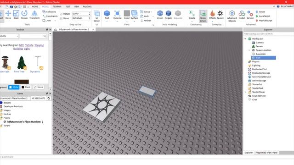This screenshot has height=165, width=294.
Task: Select White background option
Action: [14, 87]
